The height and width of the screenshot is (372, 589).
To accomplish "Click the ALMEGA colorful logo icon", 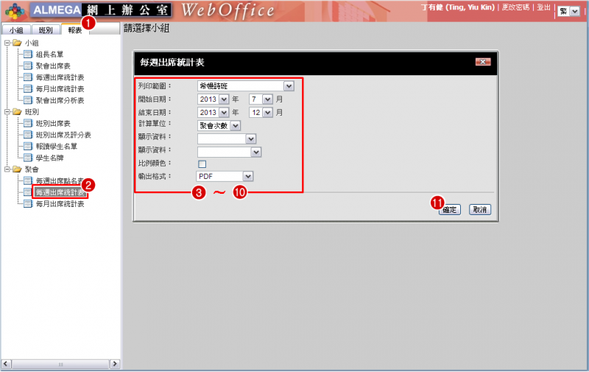I will [15, 10].
